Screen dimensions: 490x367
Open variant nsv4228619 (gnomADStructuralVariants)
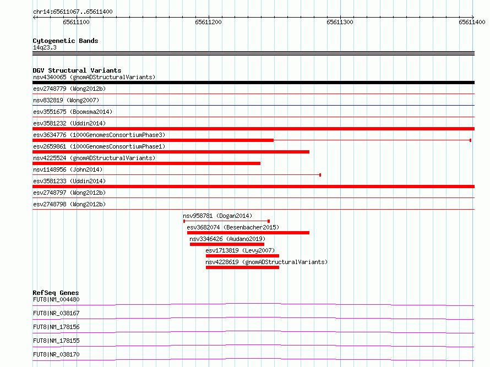tap(266, 262)
